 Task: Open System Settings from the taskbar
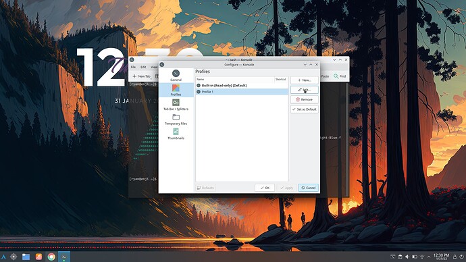14,257
